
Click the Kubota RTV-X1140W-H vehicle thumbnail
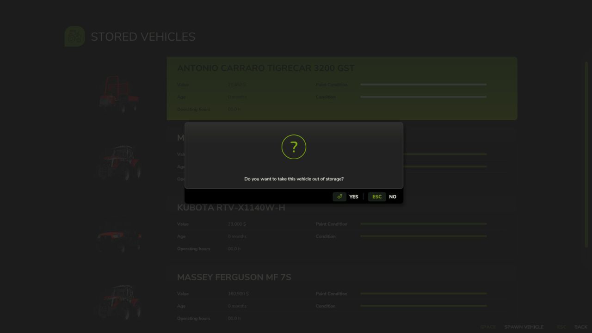[119, 236]
